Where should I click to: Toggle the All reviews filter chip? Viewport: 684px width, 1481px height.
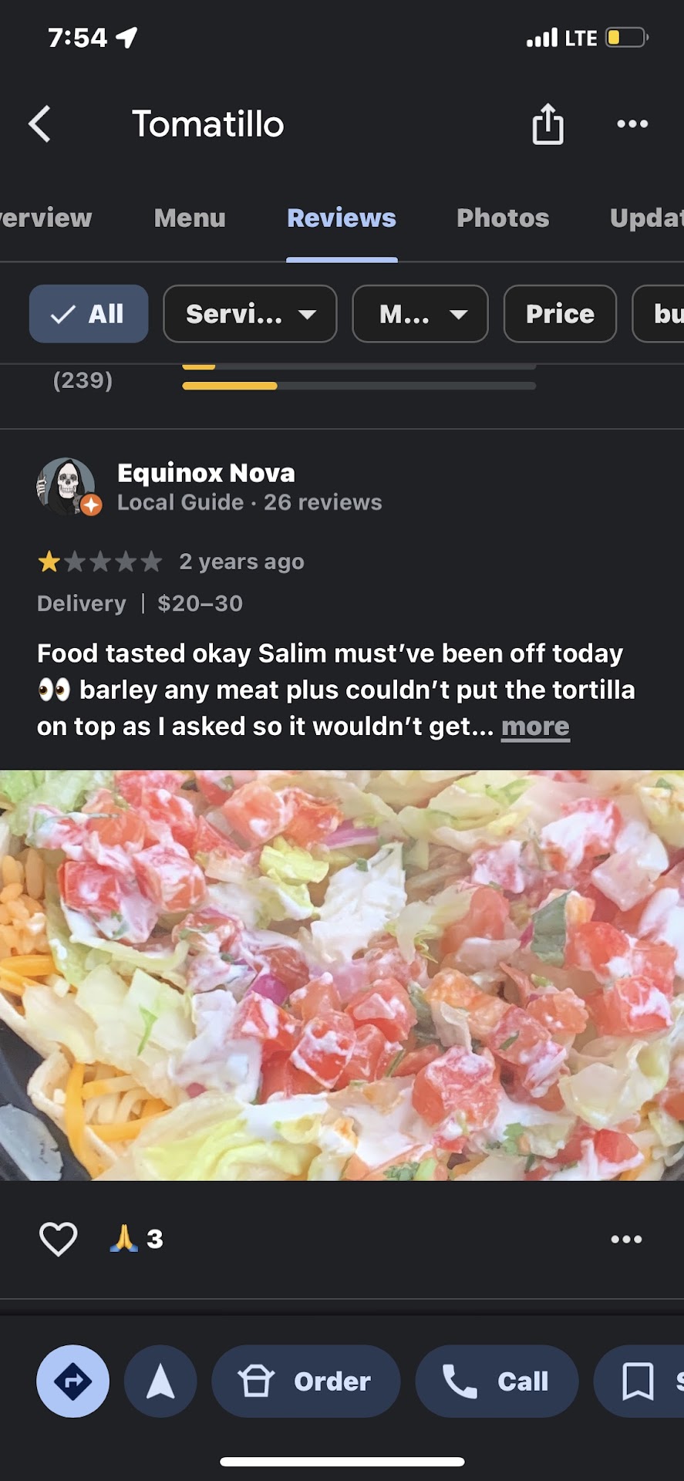(89, 314)
